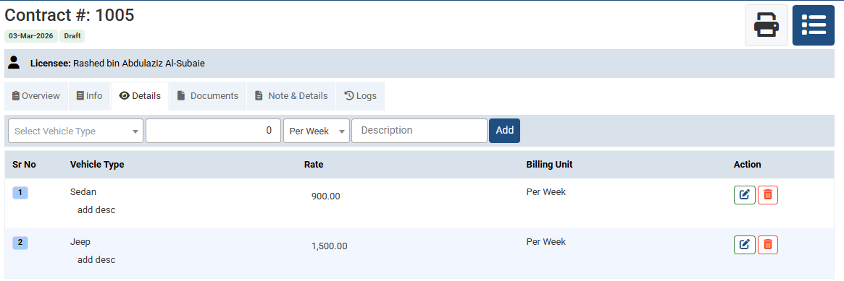Click the Draft status badge
The width and height of the screenshot is (844, 281).
point(72,36)
